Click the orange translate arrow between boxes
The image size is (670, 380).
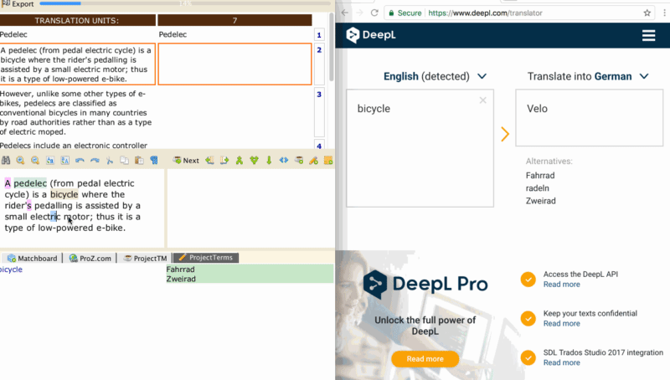tap(505, 134)
